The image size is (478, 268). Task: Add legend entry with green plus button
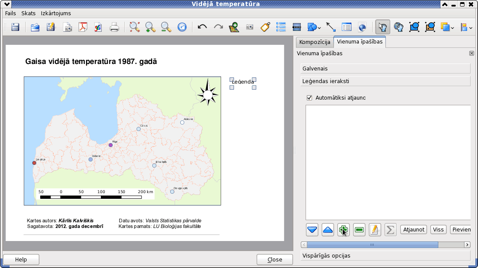[x=344, y=230]
